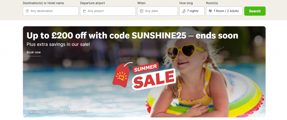Click the people icon in the Rooms selector
This screenshot has height=120, width=287.
click(210, 11)
